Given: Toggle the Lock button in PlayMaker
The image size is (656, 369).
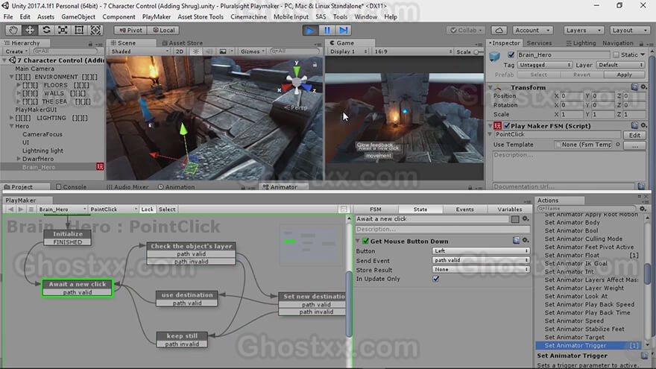Looking at the screenshot, I should (x=148, y=209).
